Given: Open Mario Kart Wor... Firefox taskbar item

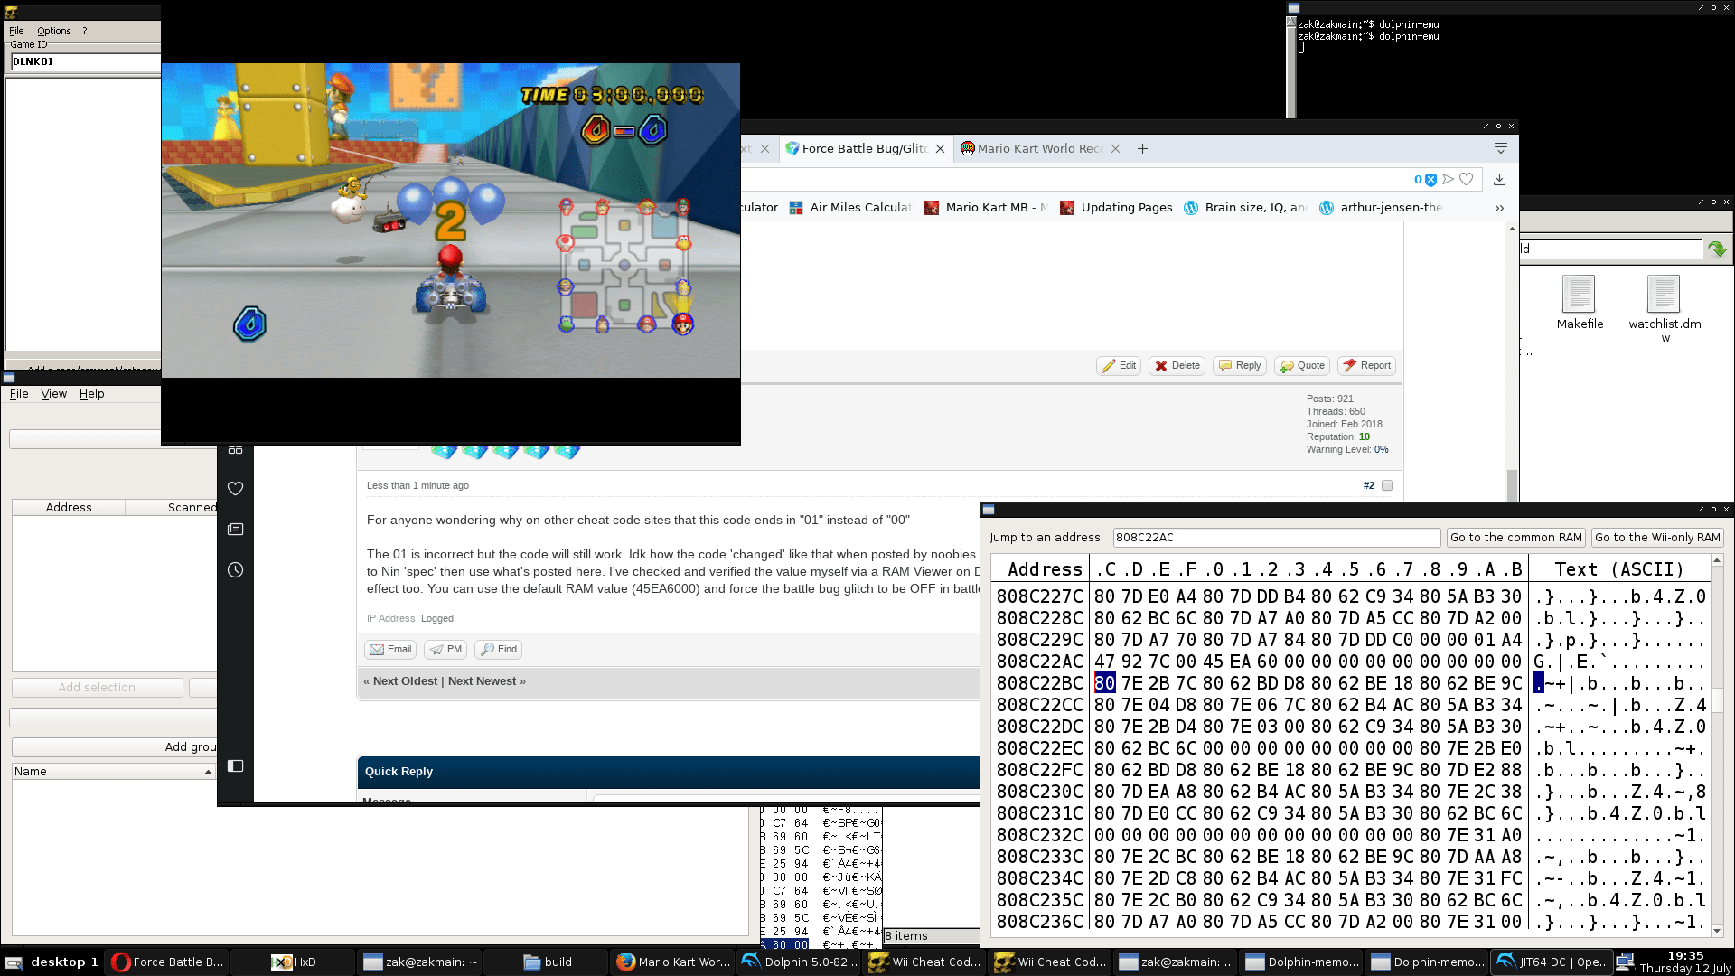Looking at the screenshot, I should [x=673, y=962].
